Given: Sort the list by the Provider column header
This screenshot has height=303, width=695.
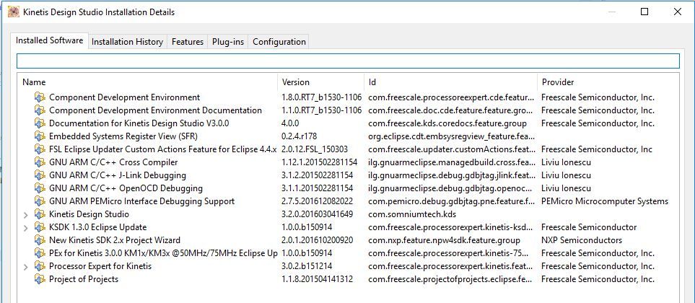Looking at the screenshot, I should [558, 82].
